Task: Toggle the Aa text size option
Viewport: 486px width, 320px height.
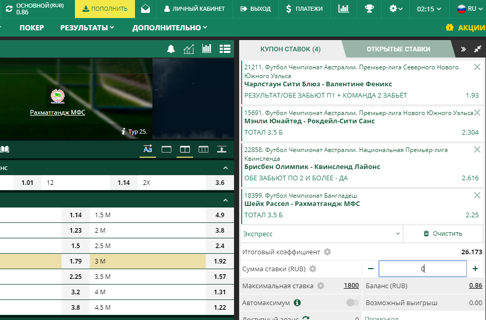Action: (x=148, y=149)
